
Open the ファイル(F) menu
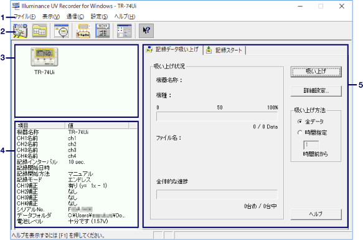[x=24, y=16]
